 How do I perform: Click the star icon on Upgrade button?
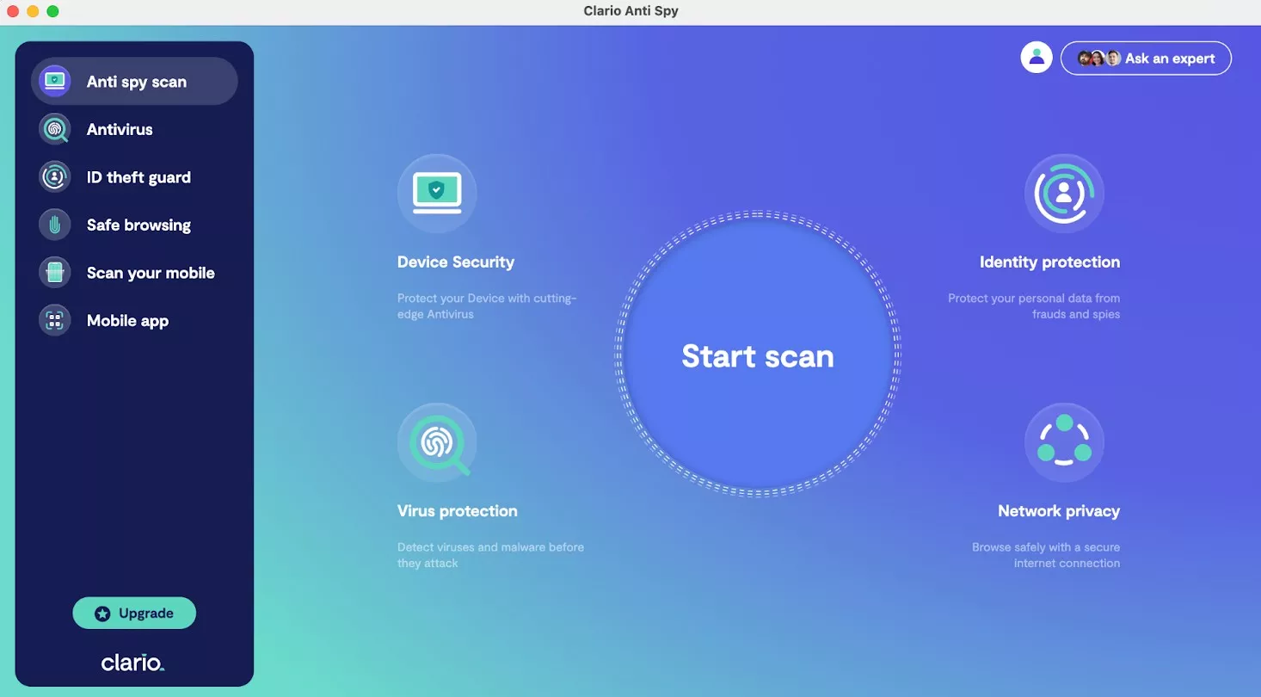(102, 614)
